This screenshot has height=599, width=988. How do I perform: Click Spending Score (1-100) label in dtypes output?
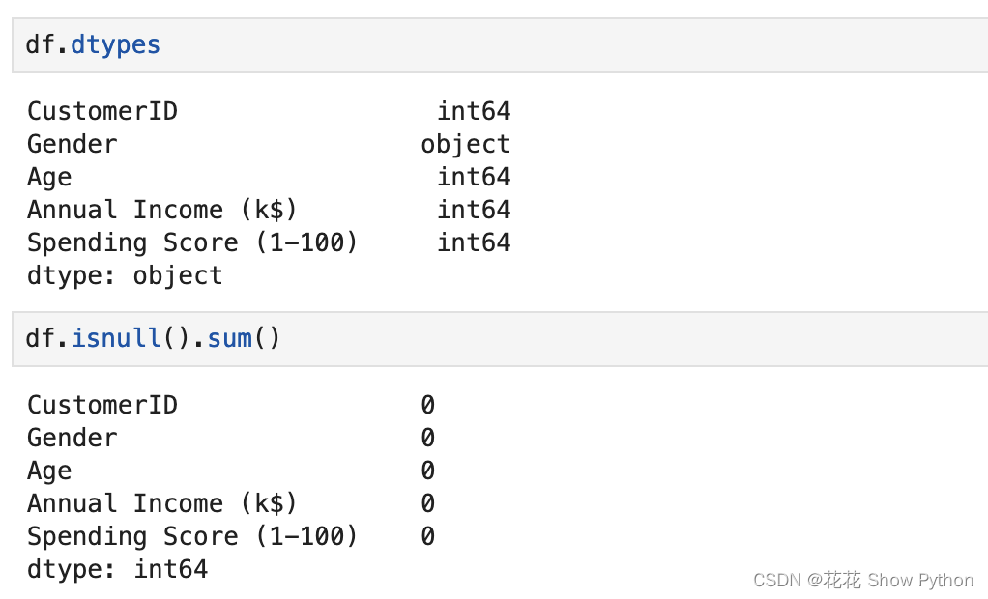[x=192, y=242]
